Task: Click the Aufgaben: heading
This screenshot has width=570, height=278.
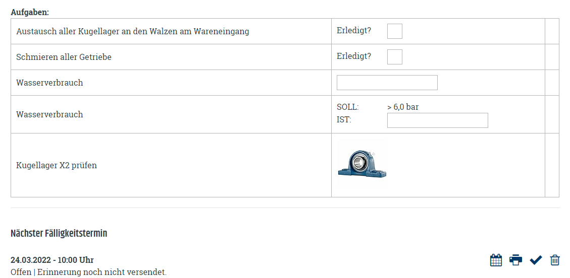Action: 30,12
